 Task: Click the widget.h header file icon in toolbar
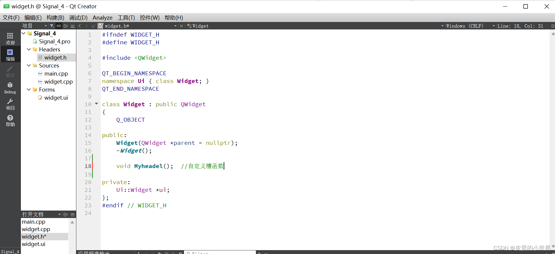[101, 26]
